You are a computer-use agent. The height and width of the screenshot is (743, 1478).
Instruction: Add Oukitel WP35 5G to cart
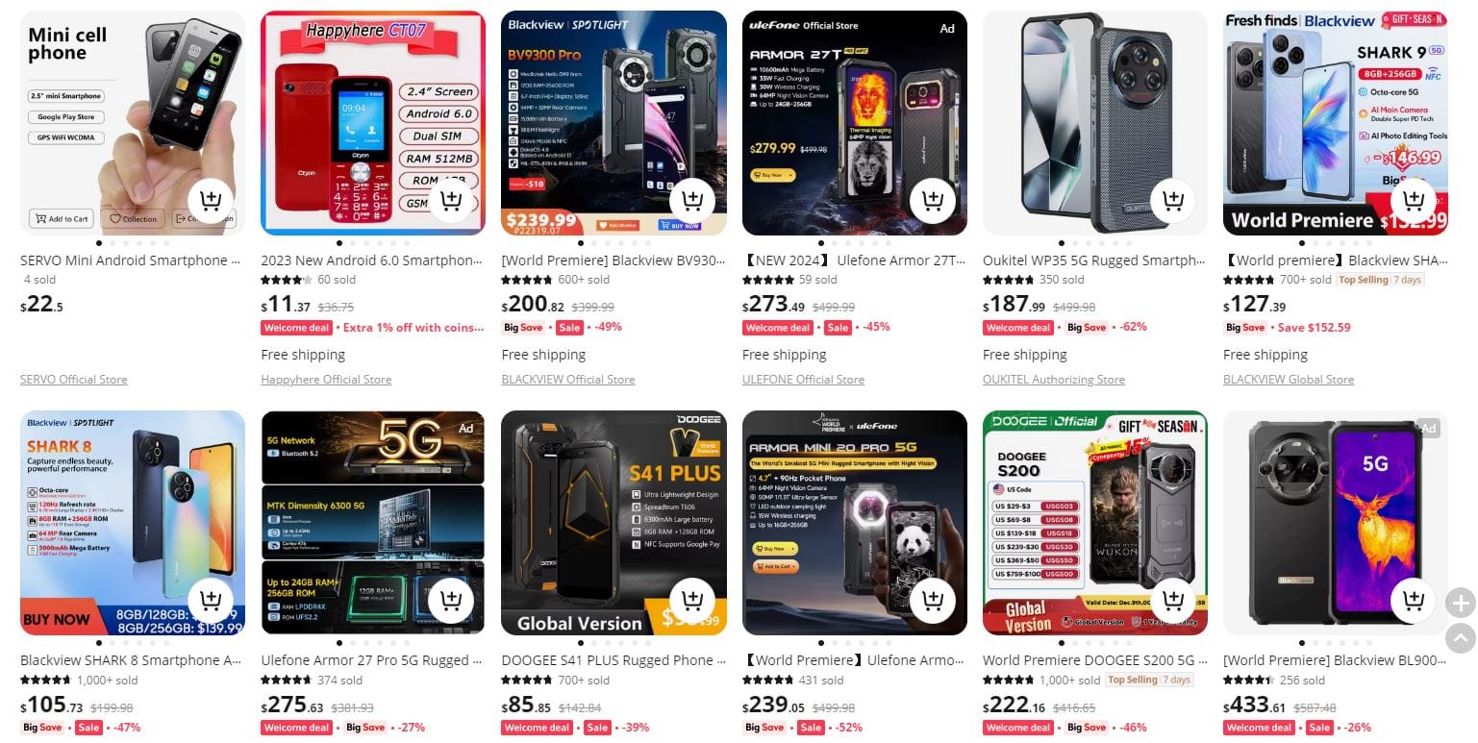[1173, 201]
